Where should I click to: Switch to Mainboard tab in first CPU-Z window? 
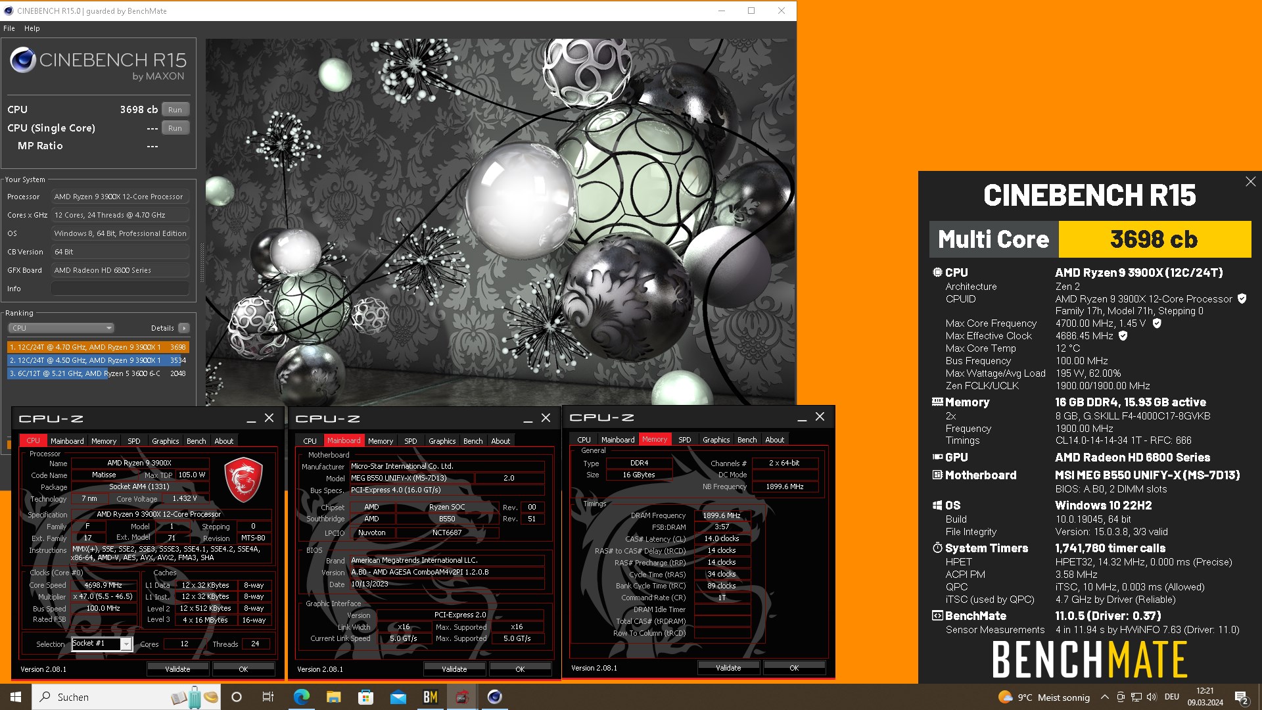click(67, 441)
